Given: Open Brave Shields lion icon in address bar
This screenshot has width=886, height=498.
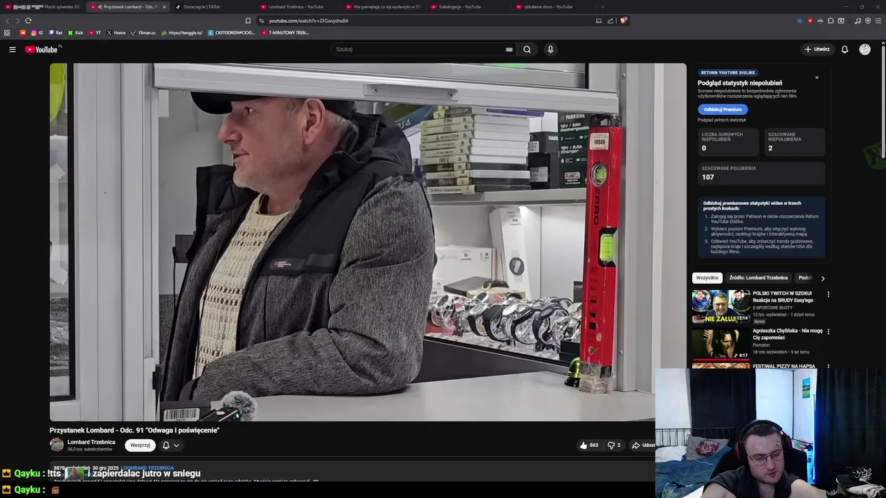Looking at the screenshot, I should [x=623, y=21].
